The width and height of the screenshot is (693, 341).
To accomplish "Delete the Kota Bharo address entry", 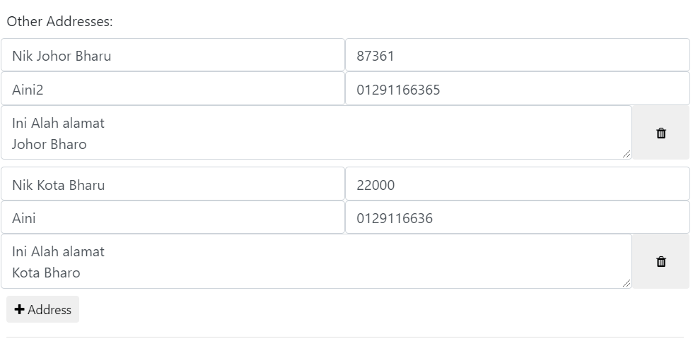I will (660, 262).
